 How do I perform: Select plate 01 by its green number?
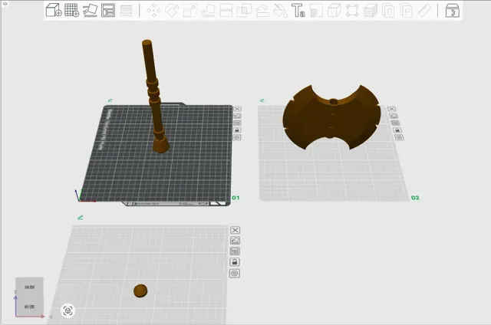(236, 198)
